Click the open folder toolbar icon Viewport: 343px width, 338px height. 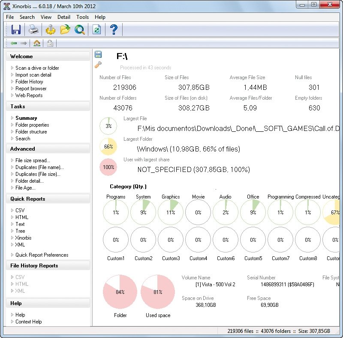point(65,29)
